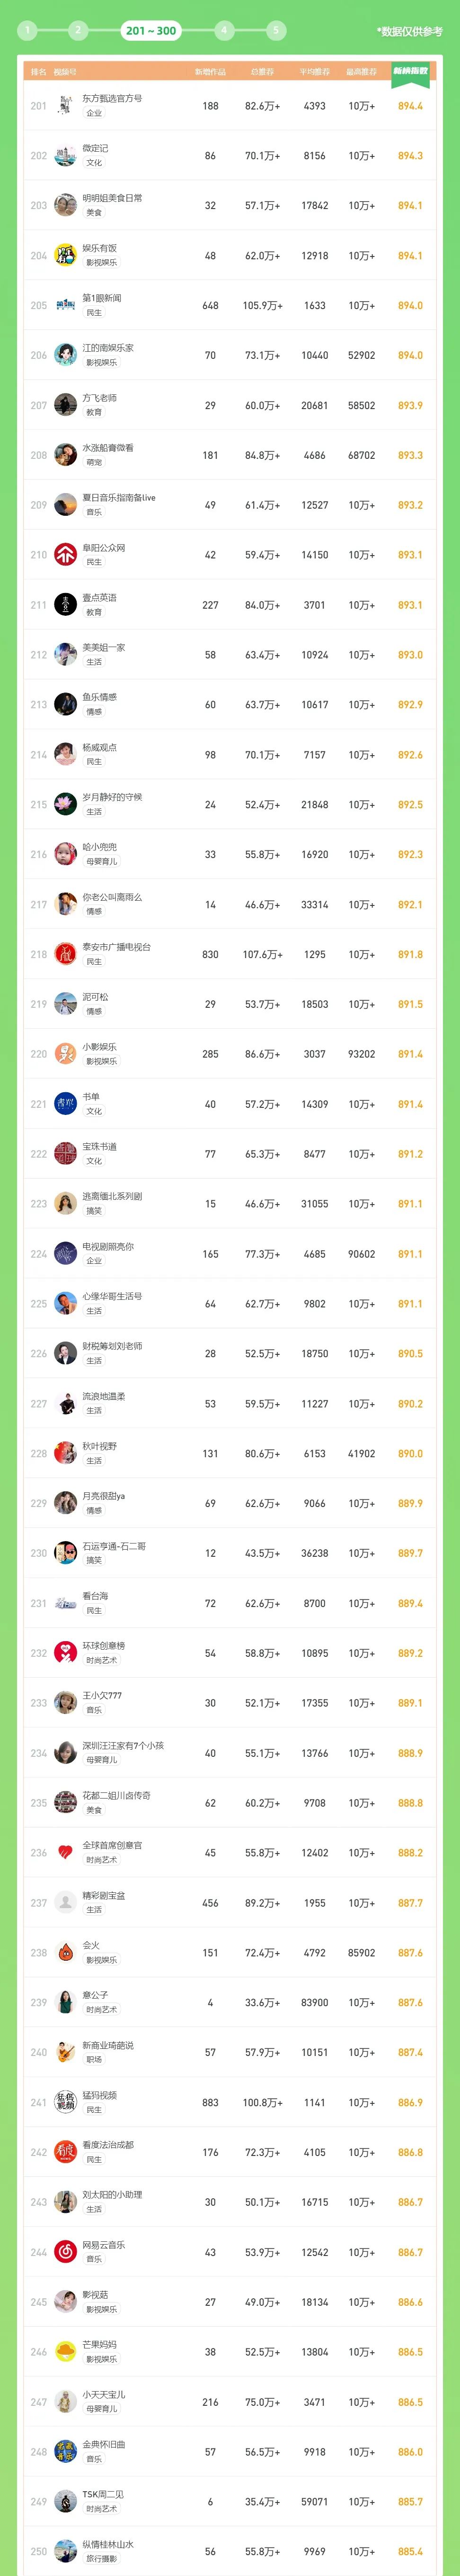
Task: Click the 影视娱乐 tag under 小影娱乐
Action: 101,1062
